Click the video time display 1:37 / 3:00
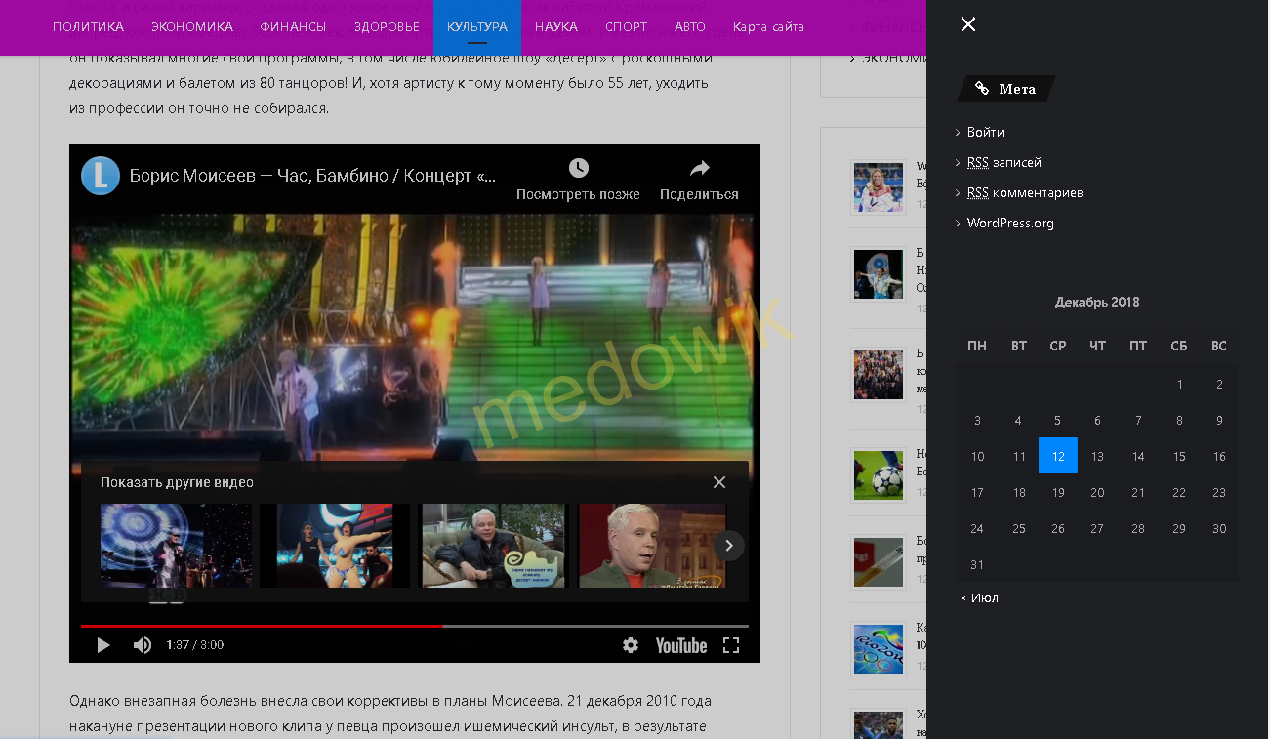The image size is (1270, 739). click(194, 645)
